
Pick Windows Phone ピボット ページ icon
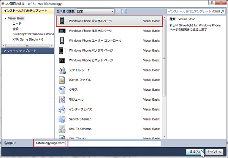62,60
